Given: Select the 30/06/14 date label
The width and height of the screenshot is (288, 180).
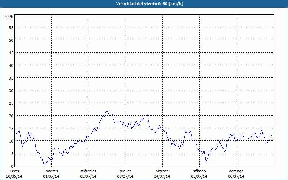Looking at the screenshot, I should click(x=14, y=176).
